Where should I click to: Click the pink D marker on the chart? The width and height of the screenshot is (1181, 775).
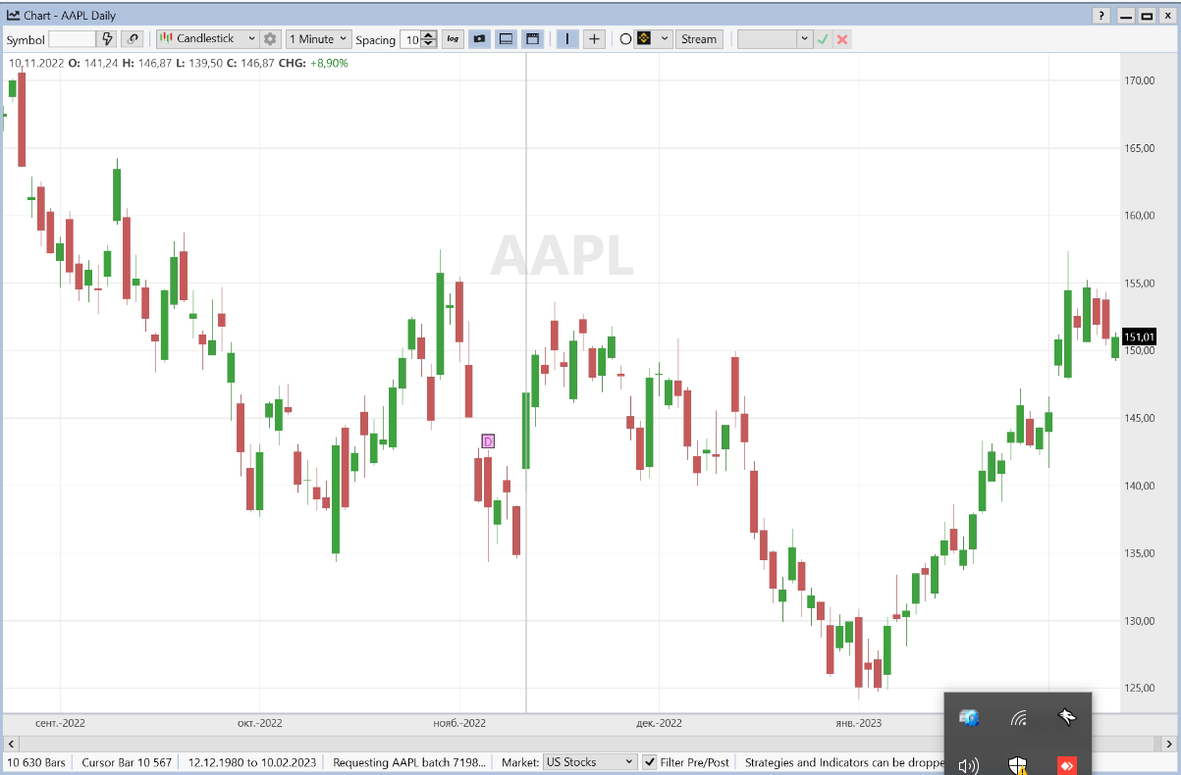(x=488, y=441)
